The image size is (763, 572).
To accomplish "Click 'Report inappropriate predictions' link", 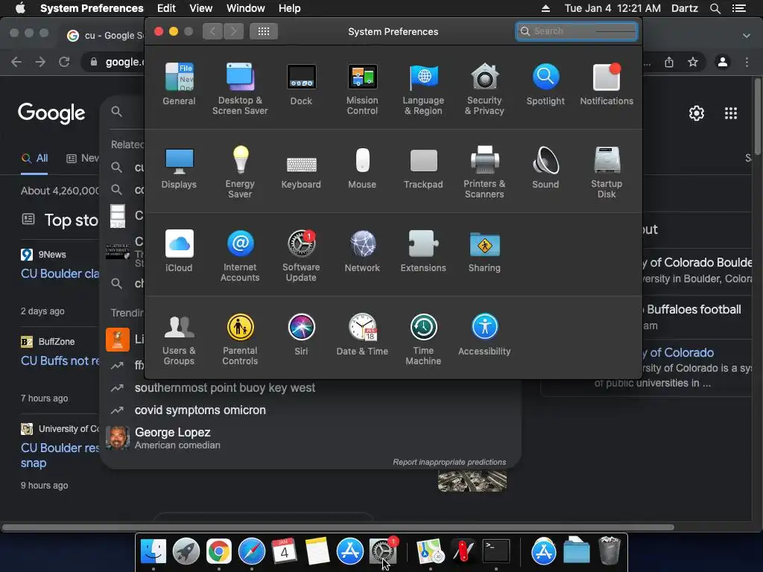I will click(449, 462).
